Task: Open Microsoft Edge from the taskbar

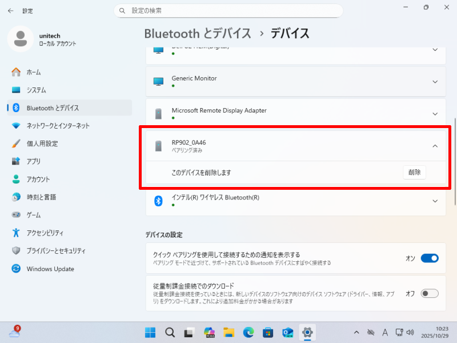Action: click(248, 332)
